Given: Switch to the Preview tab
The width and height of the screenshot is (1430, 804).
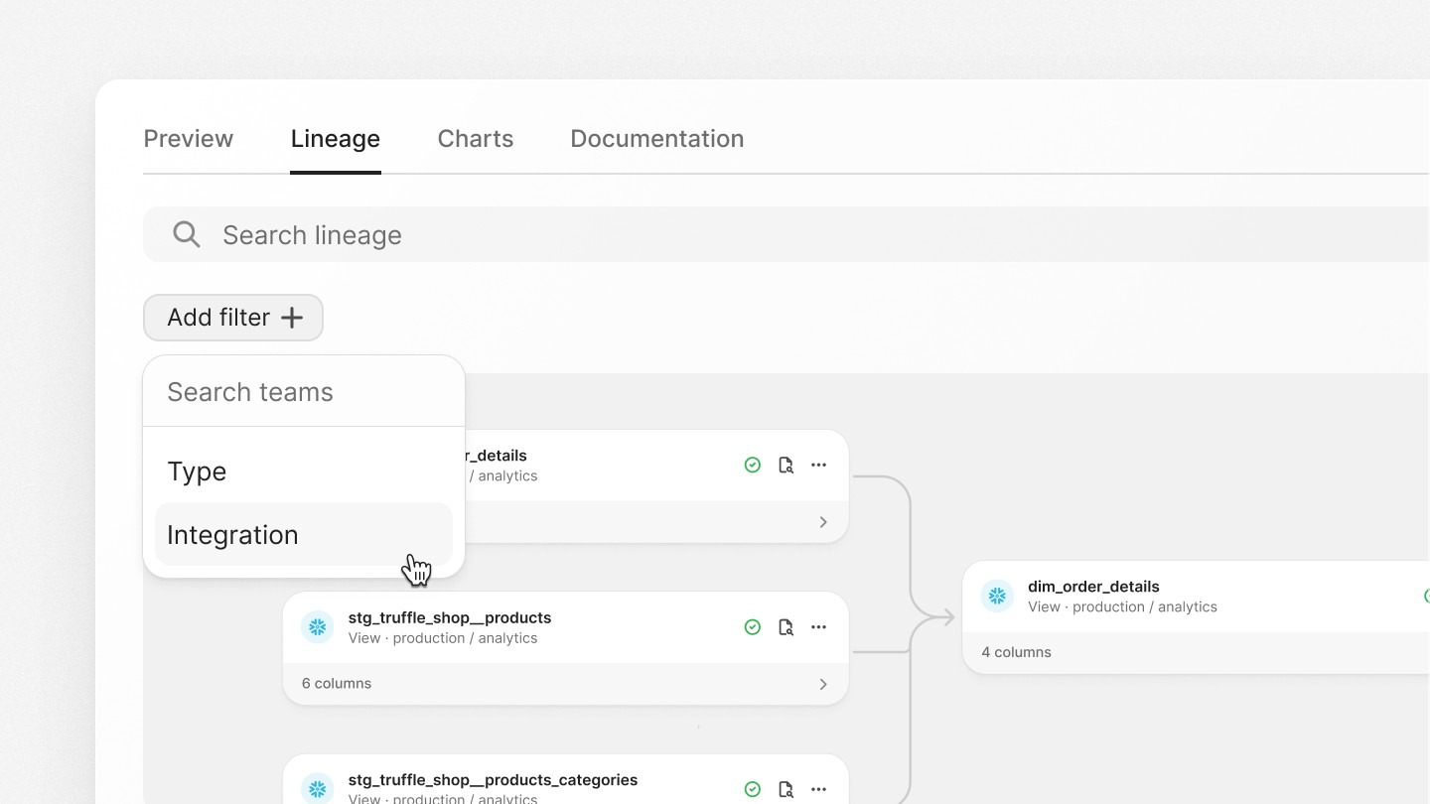Looking at the screenshot, I should (x=189, y=139).
